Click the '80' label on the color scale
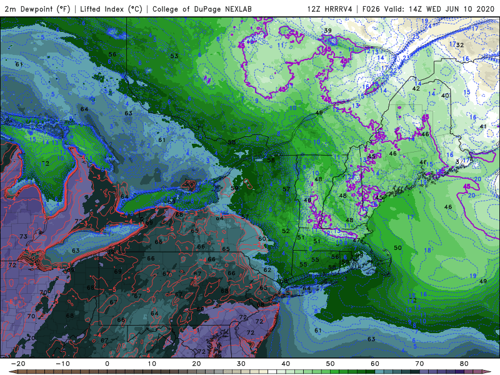The width and height of the screenshot is (500, 375). (x=464, y=364)
